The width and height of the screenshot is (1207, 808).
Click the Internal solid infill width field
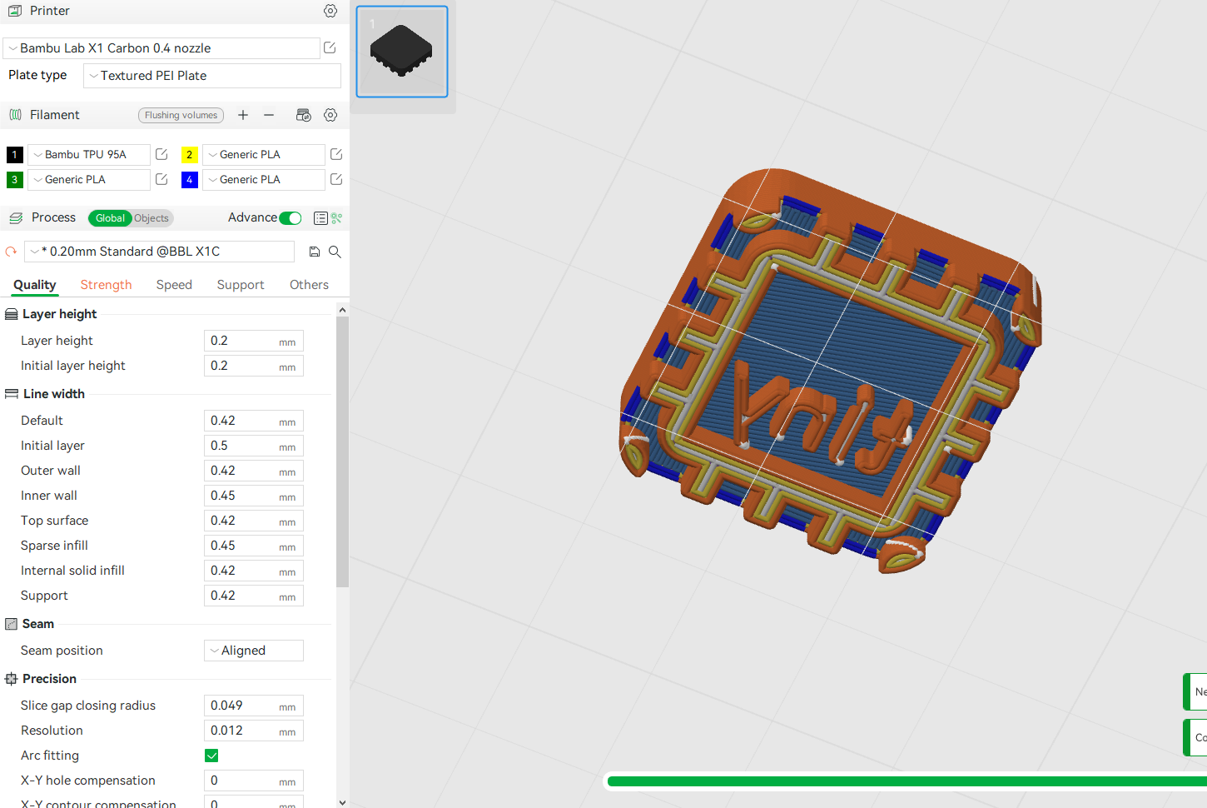click(254, 571)
